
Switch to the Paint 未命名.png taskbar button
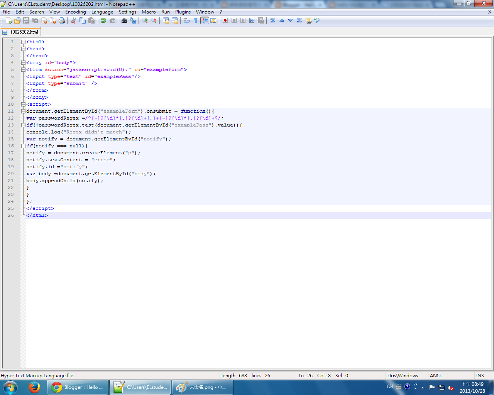click(203, 387)
